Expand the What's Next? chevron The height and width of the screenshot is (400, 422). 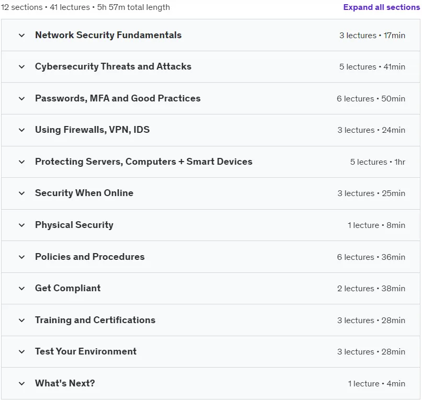[x=22, y=383]
